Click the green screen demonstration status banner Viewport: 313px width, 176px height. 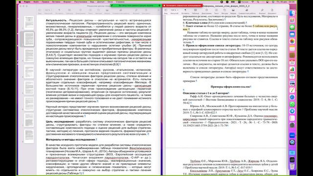pos(136,5)
